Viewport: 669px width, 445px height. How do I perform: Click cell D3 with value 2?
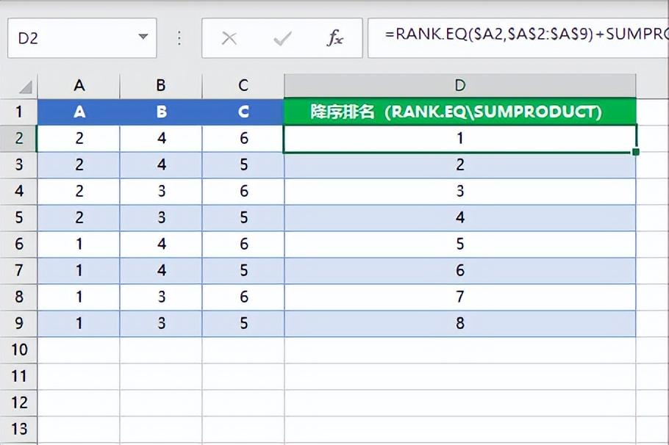(460, 164)
